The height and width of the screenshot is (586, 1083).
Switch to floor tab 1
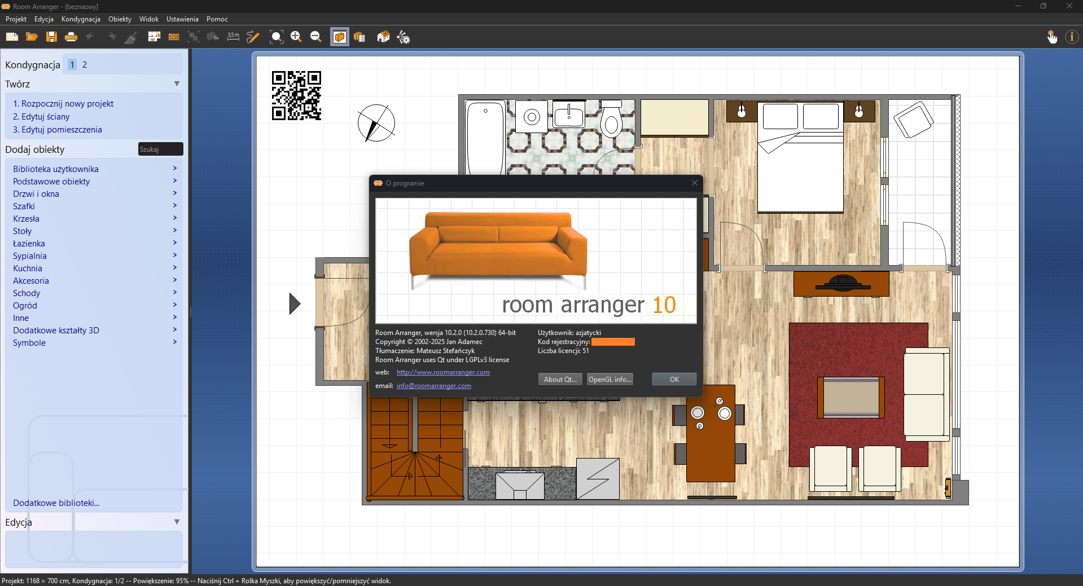(72, 64)
